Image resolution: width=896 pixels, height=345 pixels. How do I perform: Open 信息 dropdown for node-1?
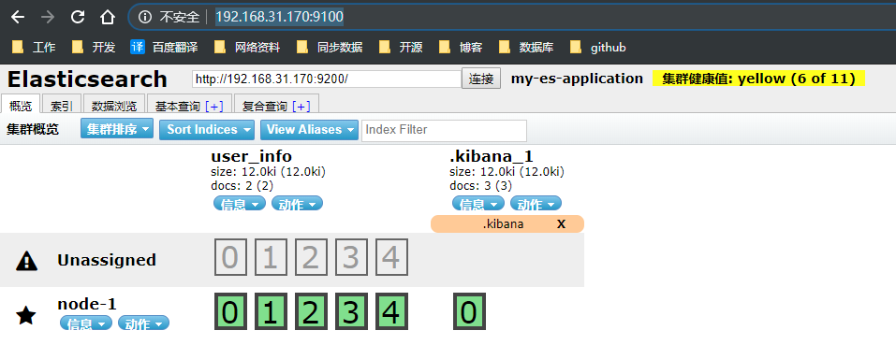point(86,323)
